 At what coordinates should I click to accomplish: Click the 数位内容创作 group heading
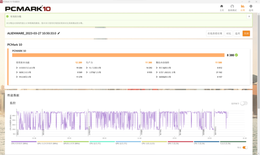(163, 62)
